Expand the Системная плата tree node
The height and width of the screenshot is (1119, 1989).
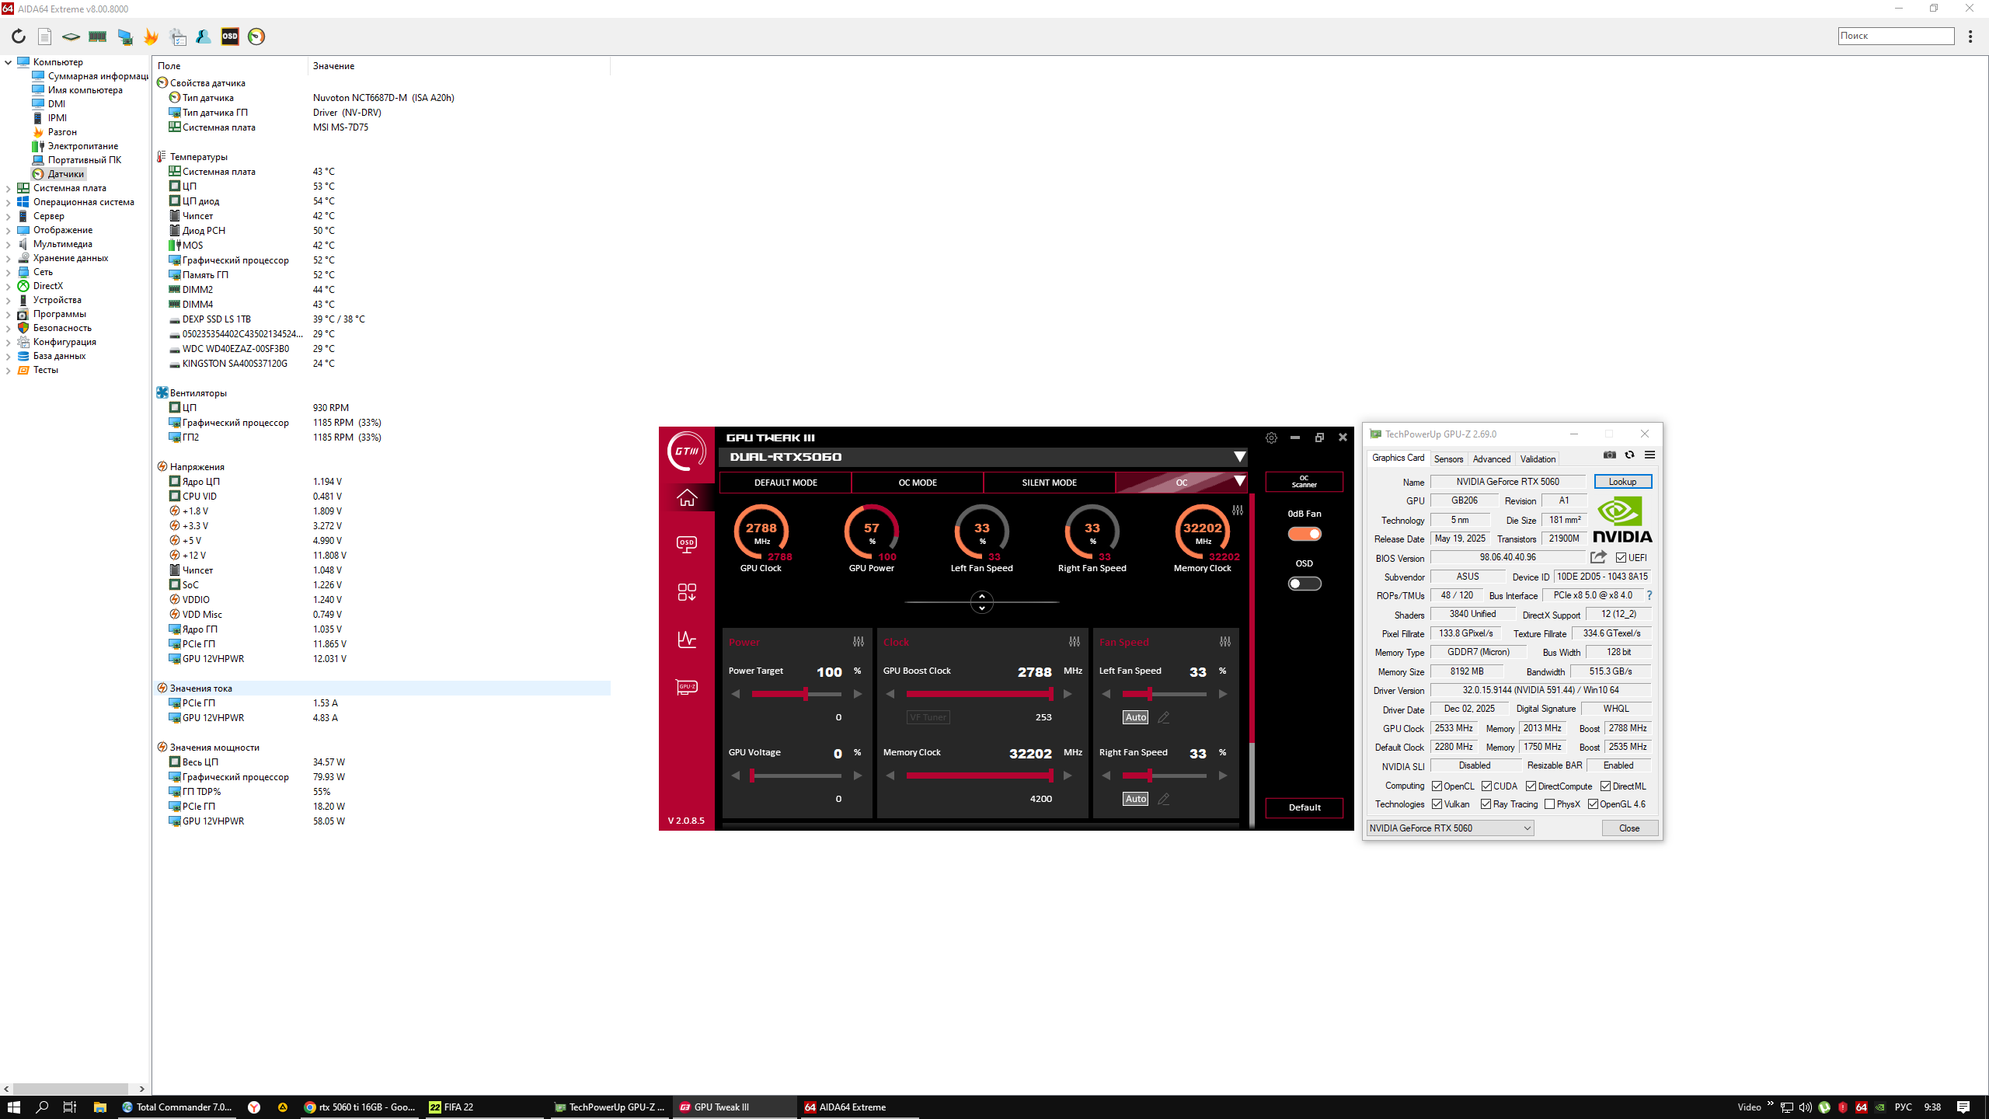coord(9,188)
